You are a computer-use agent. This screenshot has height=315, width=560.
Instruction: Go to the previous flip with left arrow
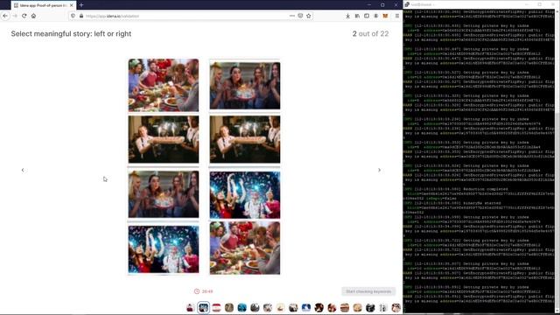point(23,170)
